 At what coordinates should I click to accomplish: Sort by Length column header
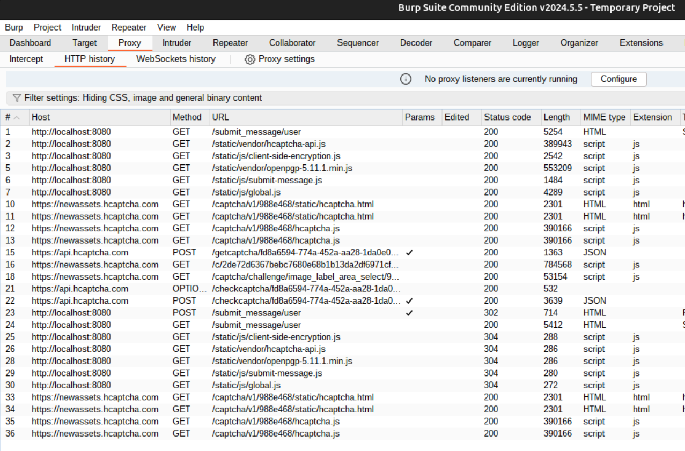click(x=560, y=117)
